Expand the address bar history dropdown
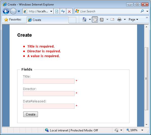Screen dimensions: 151x135 pyautogui.click(x=51, y=11)
